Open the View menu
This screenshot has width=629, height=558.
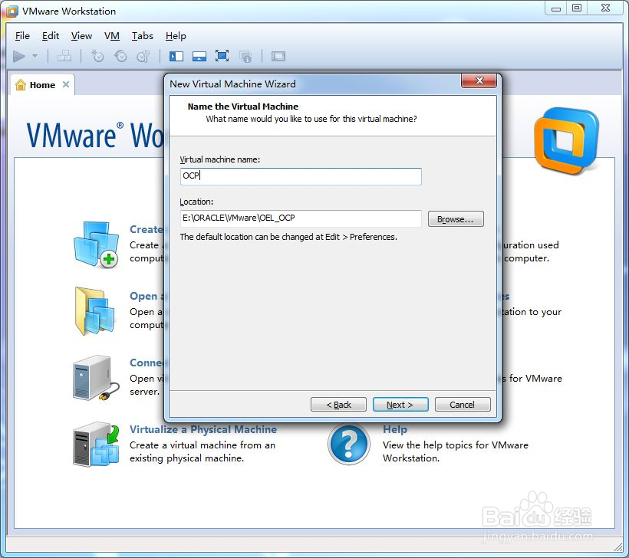point(81,36)
